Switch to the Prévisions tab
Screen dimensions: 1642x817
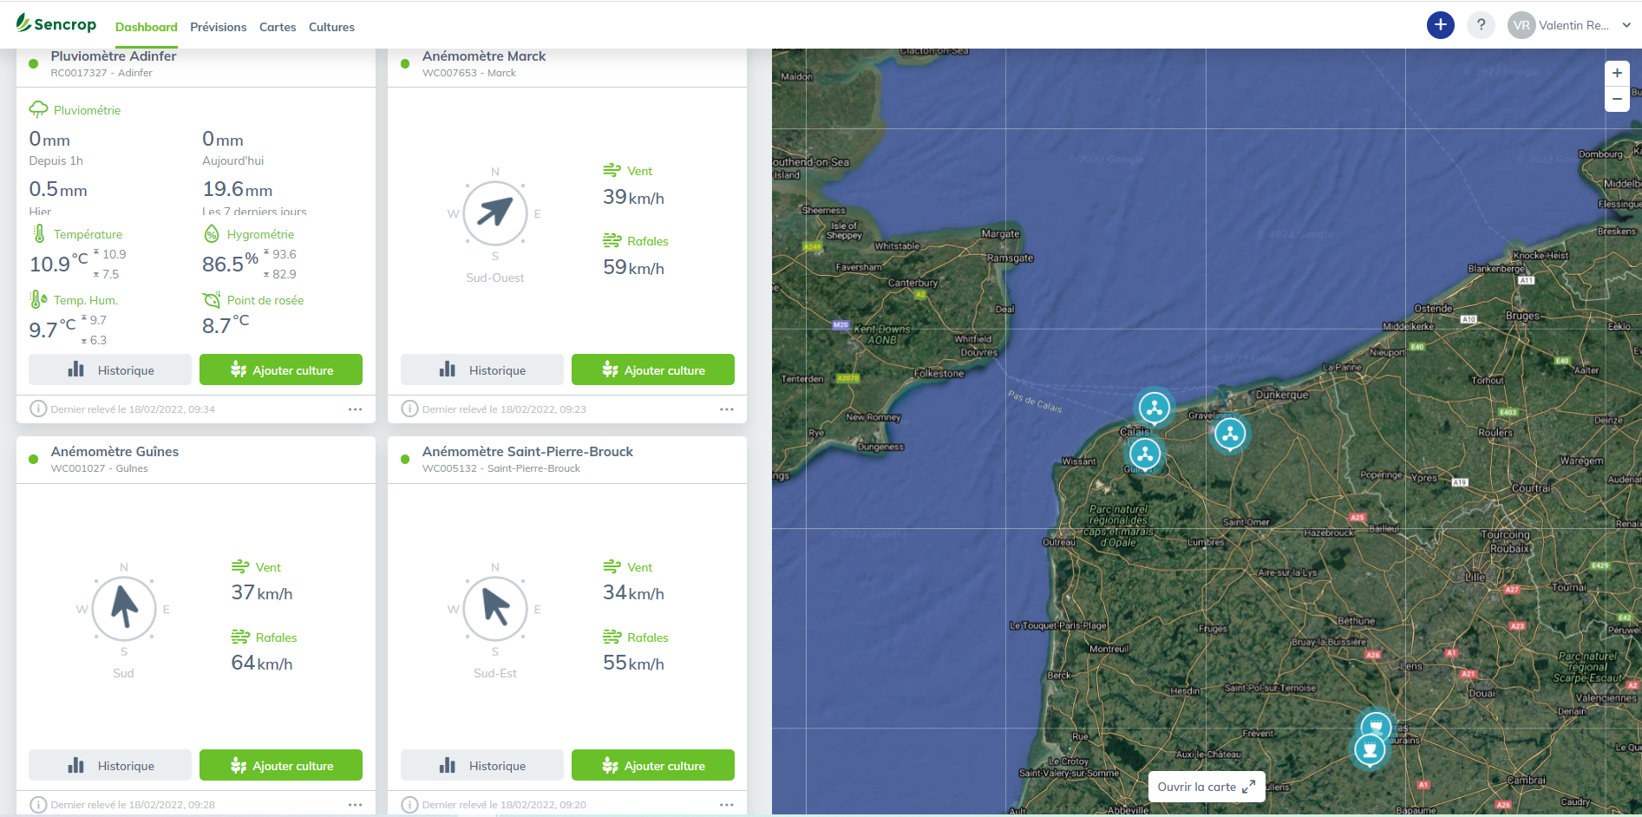click(219, 27)
